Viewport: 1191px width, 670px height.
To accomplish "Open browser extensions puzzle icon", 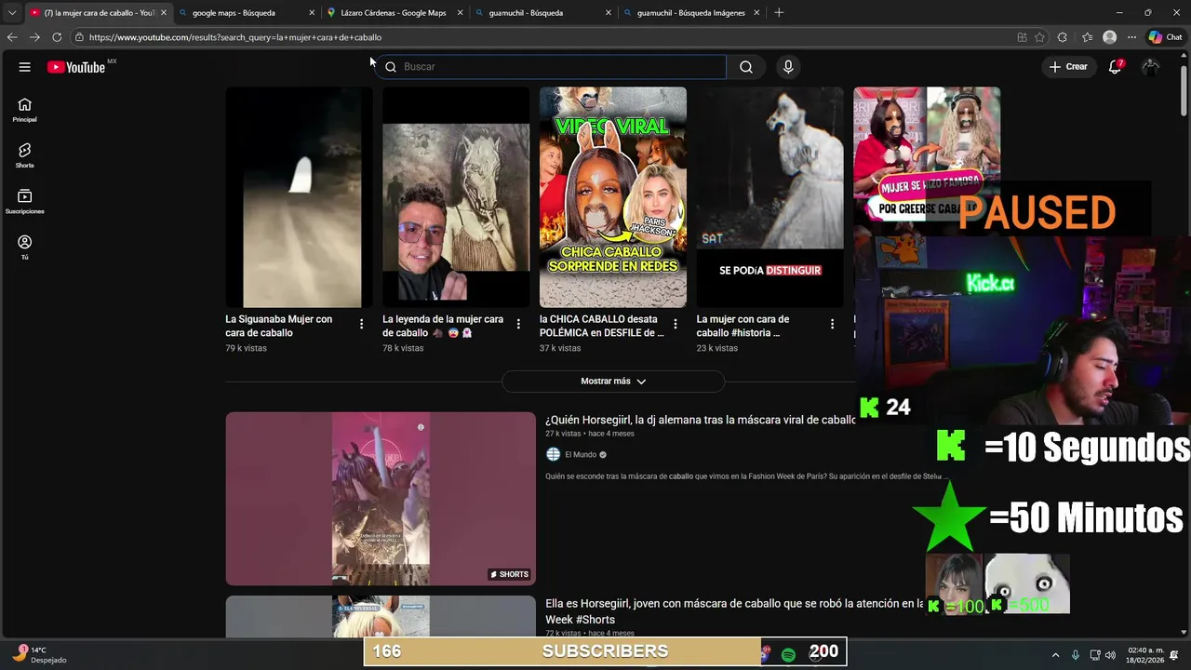I will (x=1063, y=37).
